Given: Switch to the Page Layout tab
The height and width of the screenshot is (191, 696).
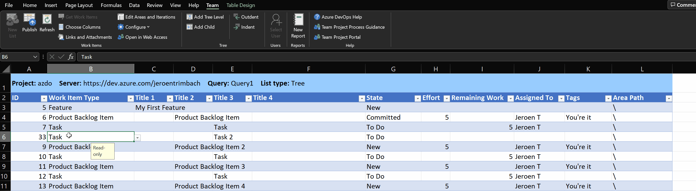Looking at the screenshot, I should coord(79,5).
